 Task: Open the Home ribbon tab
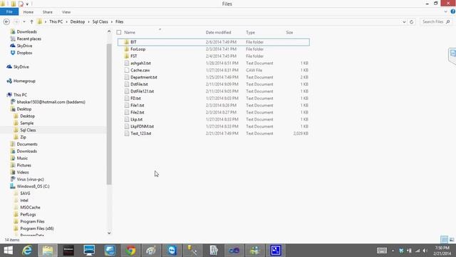[x=28, y=12]
